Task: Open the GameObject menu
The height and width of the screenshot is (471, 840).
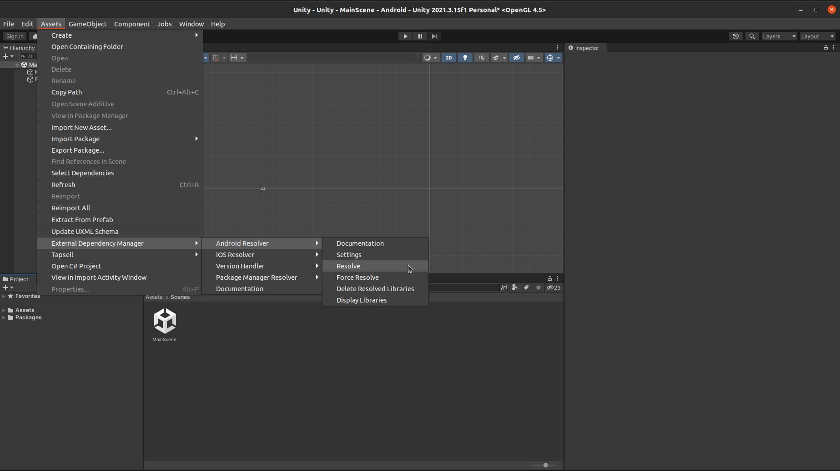Action: coord(87,24)
